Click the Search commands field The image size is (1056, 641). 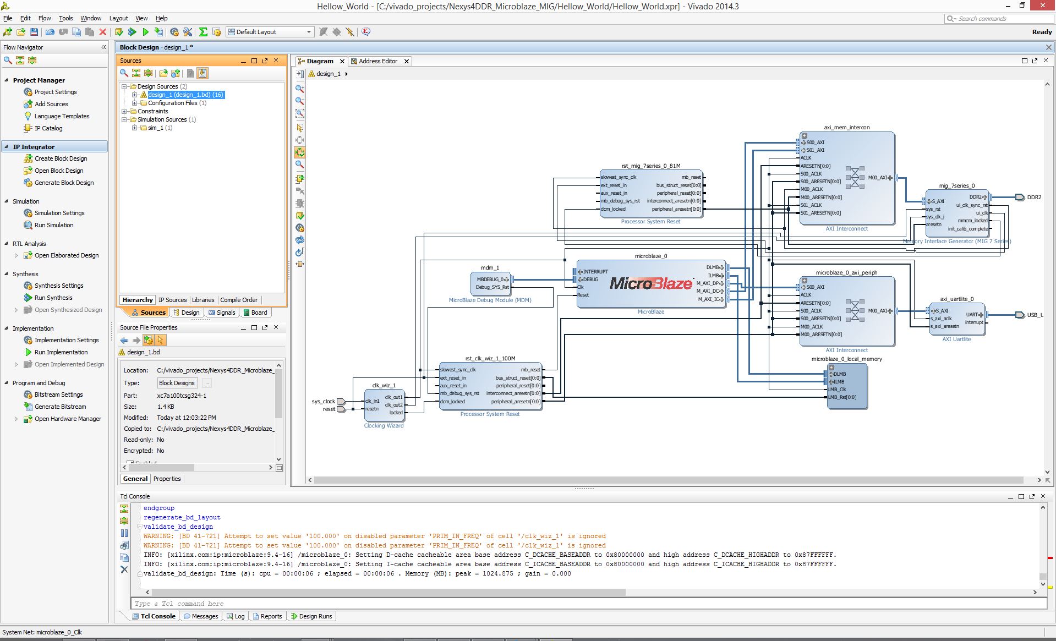click(999, 19)
